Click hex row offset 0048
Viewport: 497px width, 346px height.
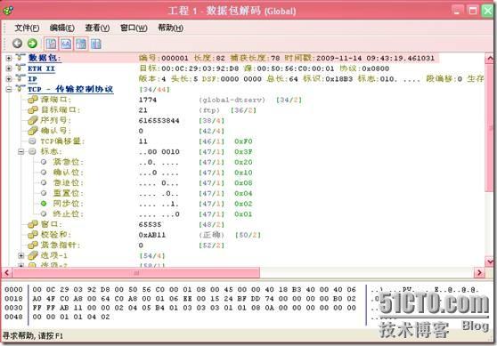[x=13, y=317]
